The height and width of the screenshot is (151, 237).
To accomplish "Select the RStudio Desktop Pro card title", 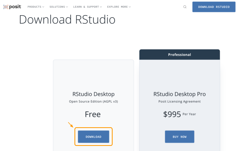I will [x=180, y=94].
